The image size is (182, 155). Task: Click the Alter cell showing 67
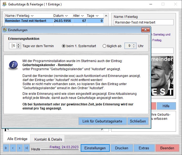(x=80, y=21)
